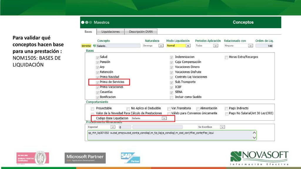
Task: Toggle the Indemnizacion checkbox
Action: coord(171,58)
